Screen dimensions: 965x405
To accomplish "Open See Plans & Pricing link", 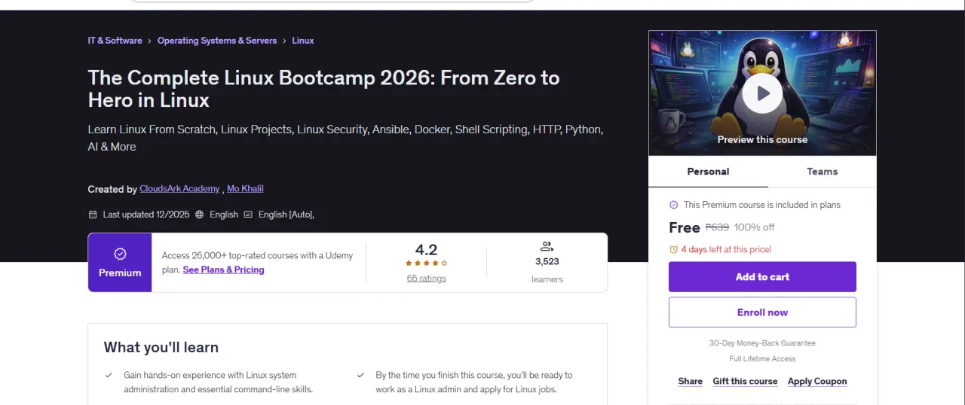I will pos(223,269).
